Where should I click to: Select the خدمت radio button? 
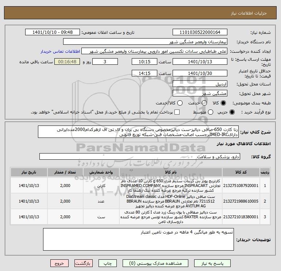[204, 103]
